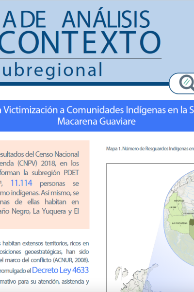
Task: Click the Mapa 1 caption text
Action: pos(150,148)
